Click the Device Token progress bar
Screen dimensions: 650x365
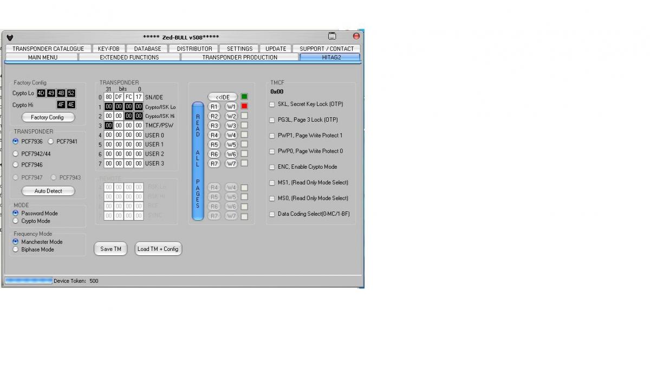point(29,281)
